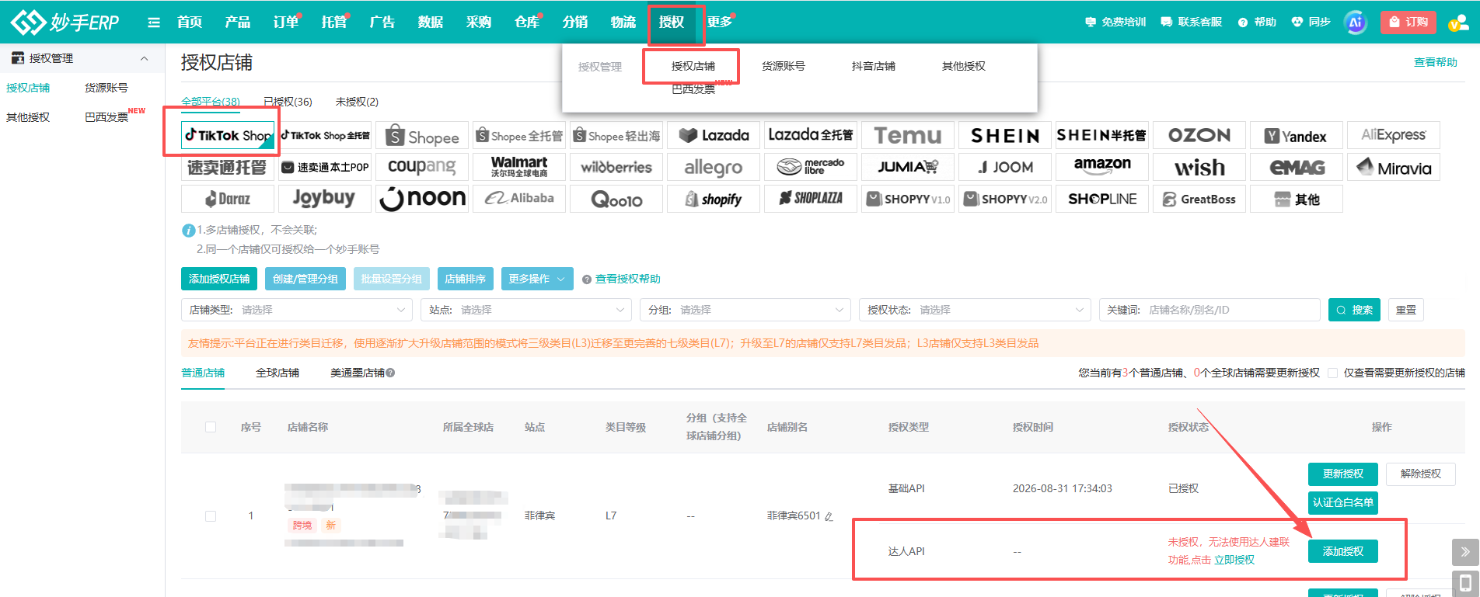Click the 妙手ERP logo
Screen dimensions: 1480x597
pos(65,22)
